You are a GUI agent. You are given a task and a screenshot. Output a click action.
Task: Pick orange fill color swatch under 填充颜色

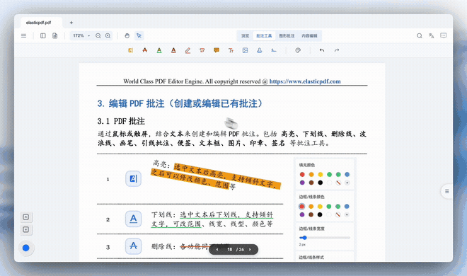(311, 175)
